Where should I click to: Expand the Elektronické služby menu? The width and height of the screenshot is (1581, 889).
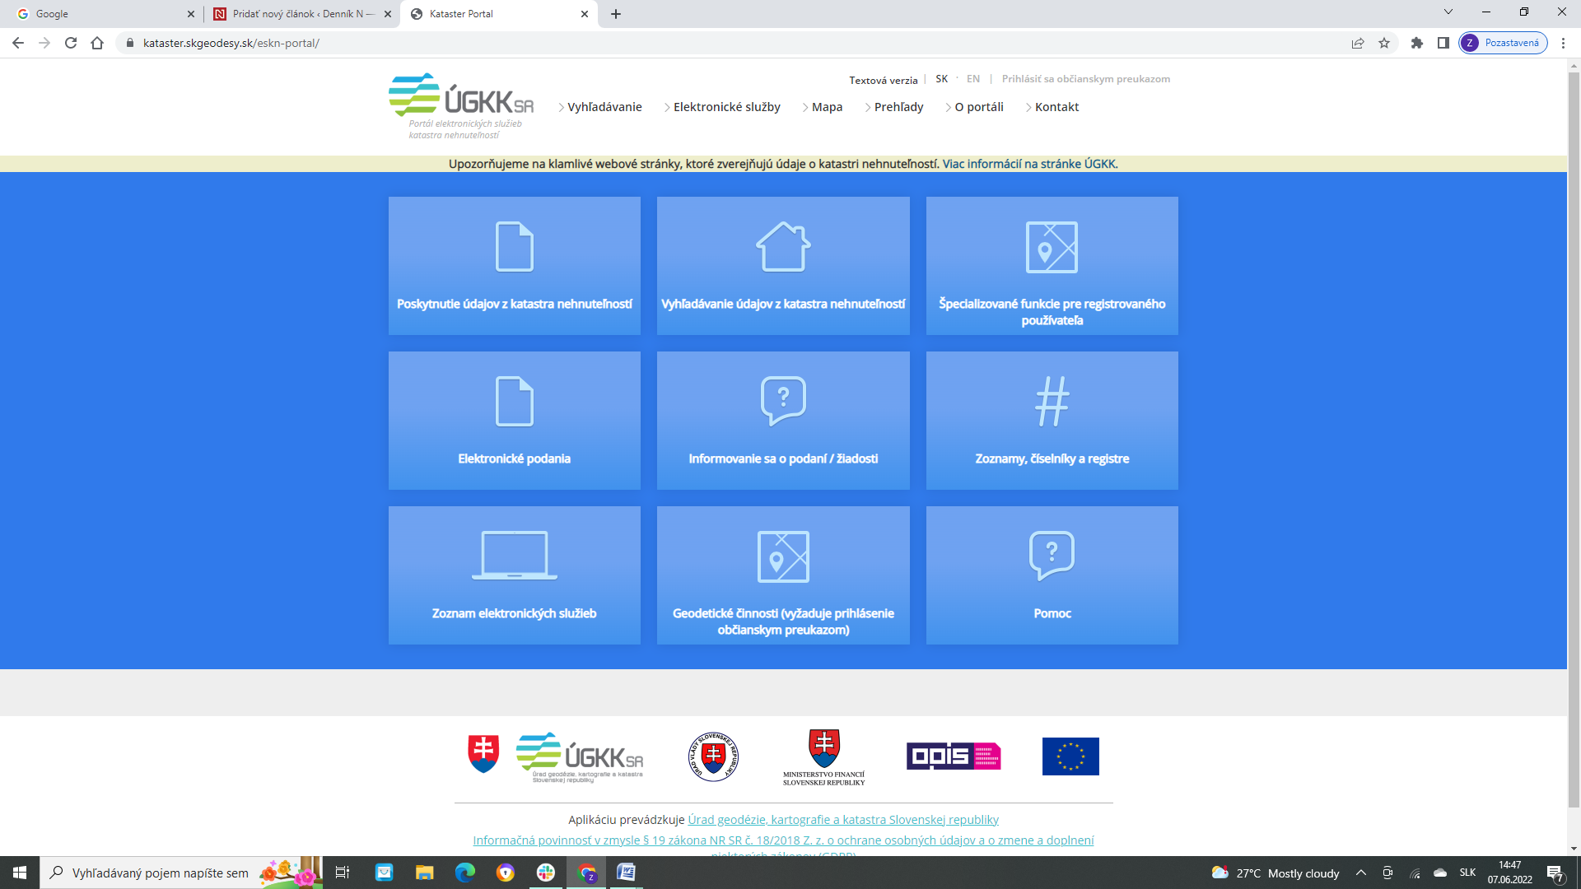pos(726,107)
